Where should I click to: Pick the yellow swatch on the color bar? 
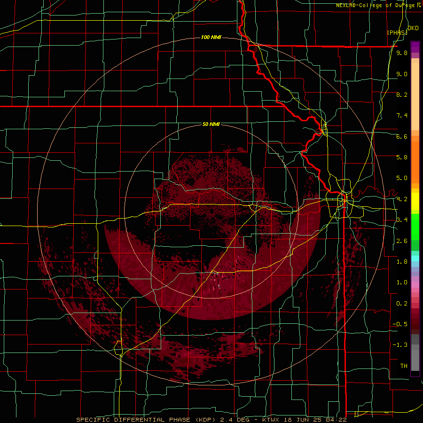tap(415, 201)
